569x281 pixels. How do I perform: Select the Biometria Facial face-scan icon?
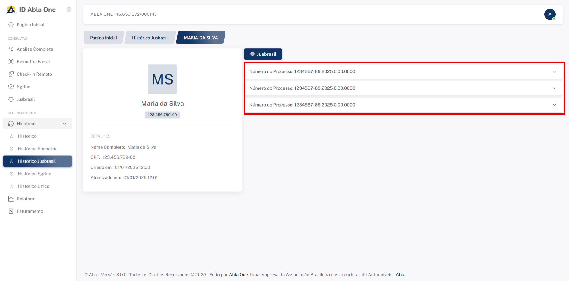coord(11,62)
